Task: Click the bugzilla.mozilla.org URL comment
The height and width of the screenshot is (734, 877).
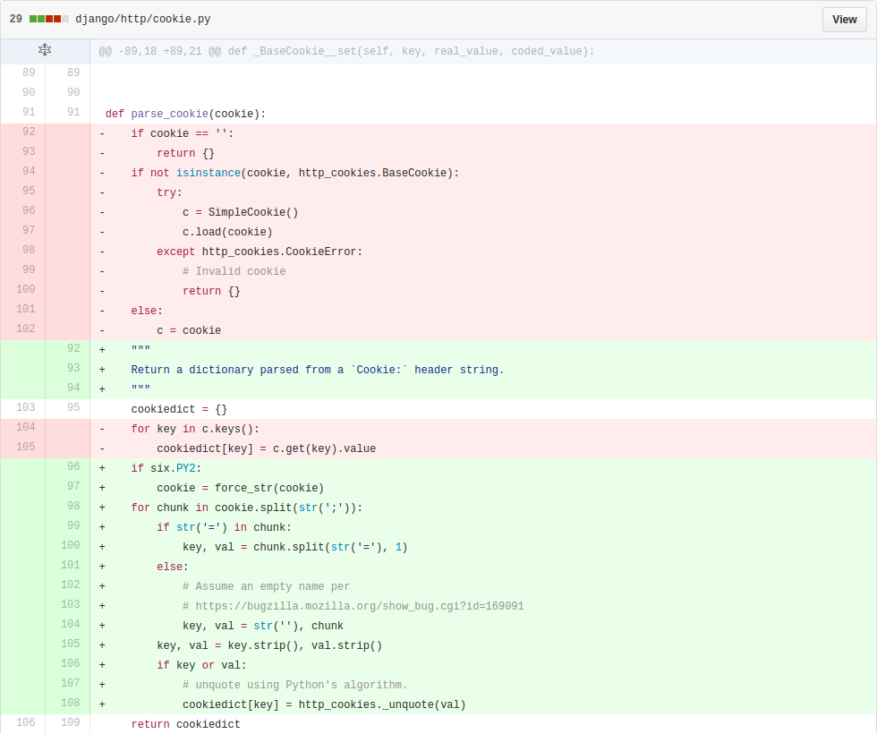Action: point(353,606)
